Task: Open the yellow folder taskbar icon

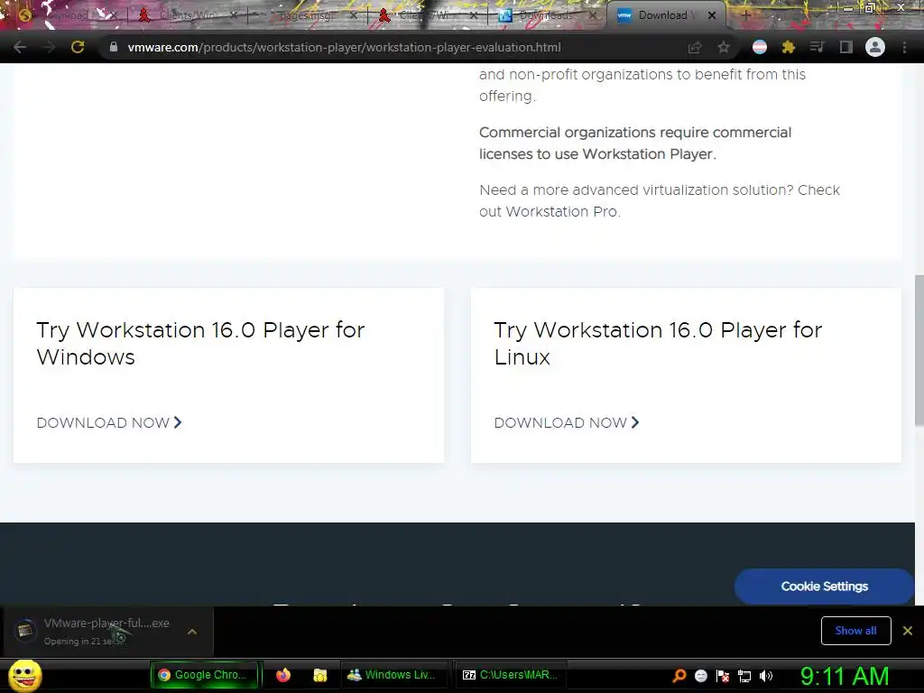Action: coord(320,675)
